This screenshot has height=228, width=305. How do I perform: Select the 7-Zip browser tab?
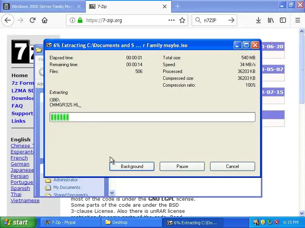point(128,6)
